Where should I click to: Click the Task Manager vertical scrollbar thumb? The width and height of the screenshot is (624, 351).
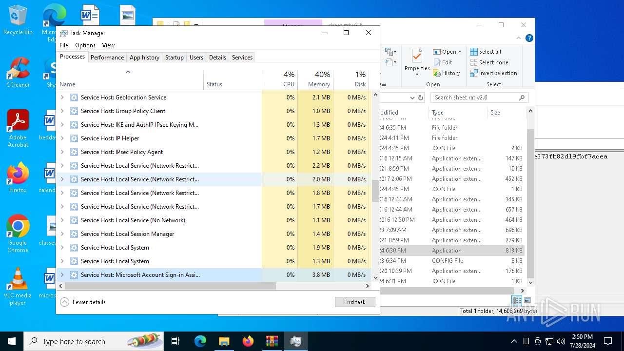(x=375, y=191)
